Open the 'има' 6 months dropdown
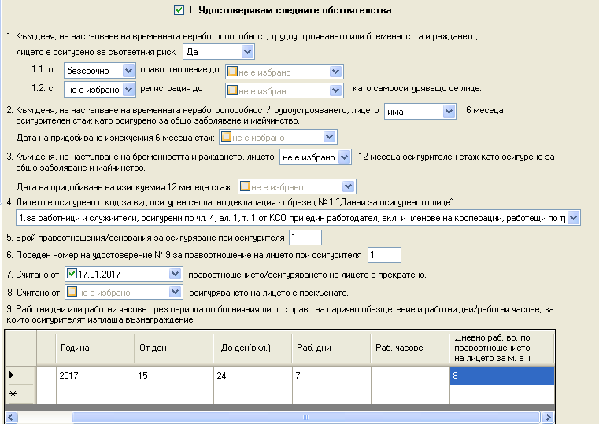Viewport: 599px width, 424px height. click(449, 112)
